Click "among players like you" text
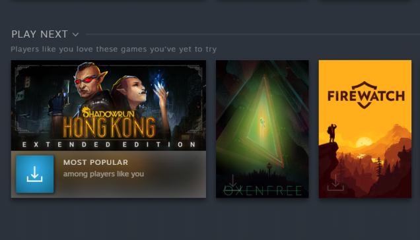The image size is (420, 240). (x=104, y=174)
